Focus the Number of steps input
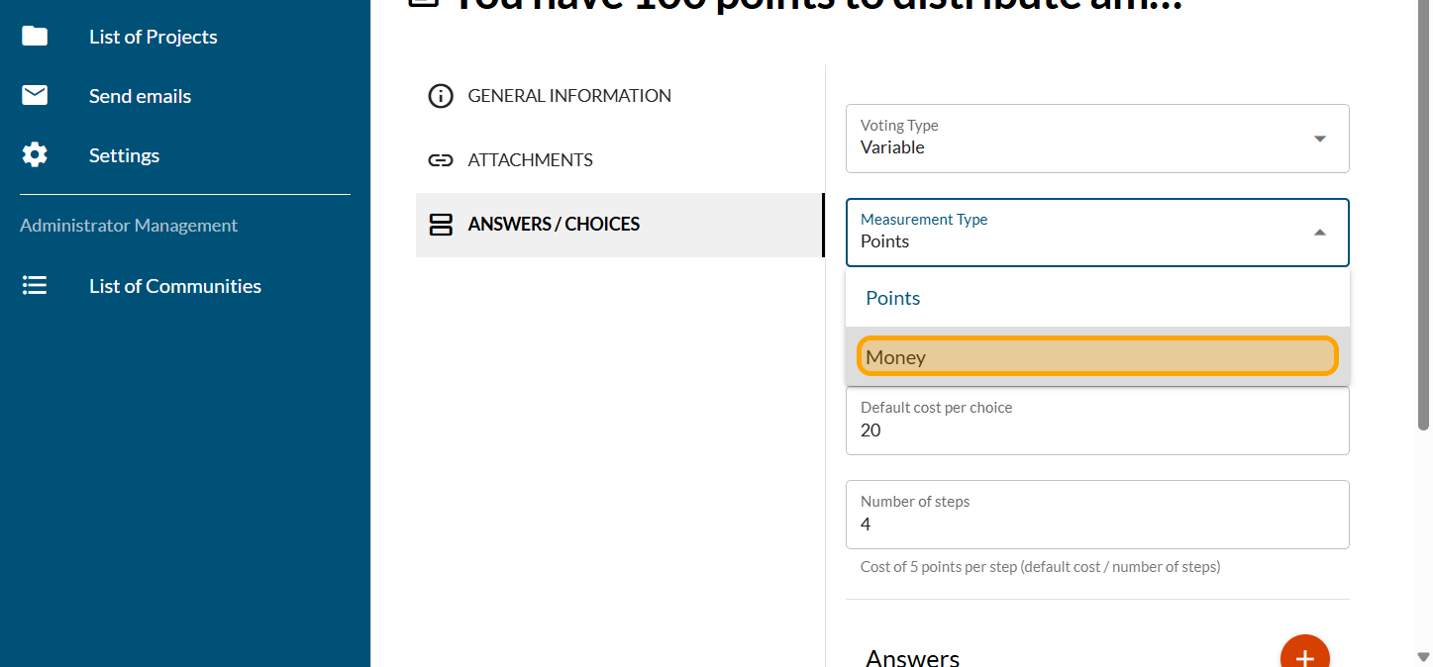This screenshot has height=667, width=1433. coord(1097,524)
